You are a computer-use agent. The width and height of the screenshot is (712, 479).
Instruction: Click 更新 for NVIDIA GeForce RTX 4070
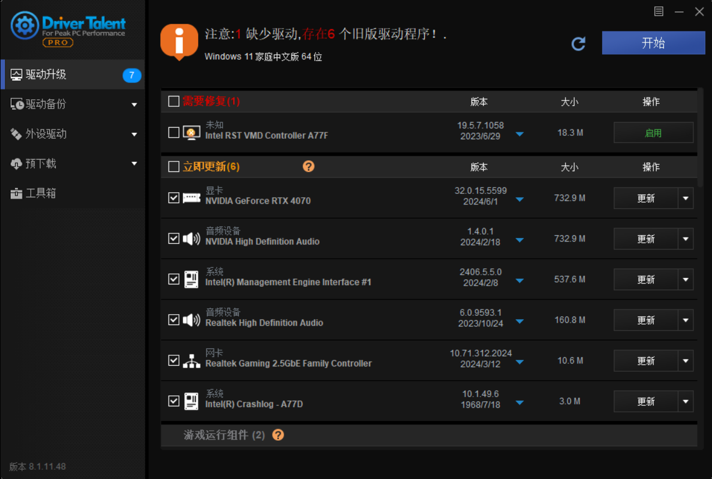click(x=646, y=199)
